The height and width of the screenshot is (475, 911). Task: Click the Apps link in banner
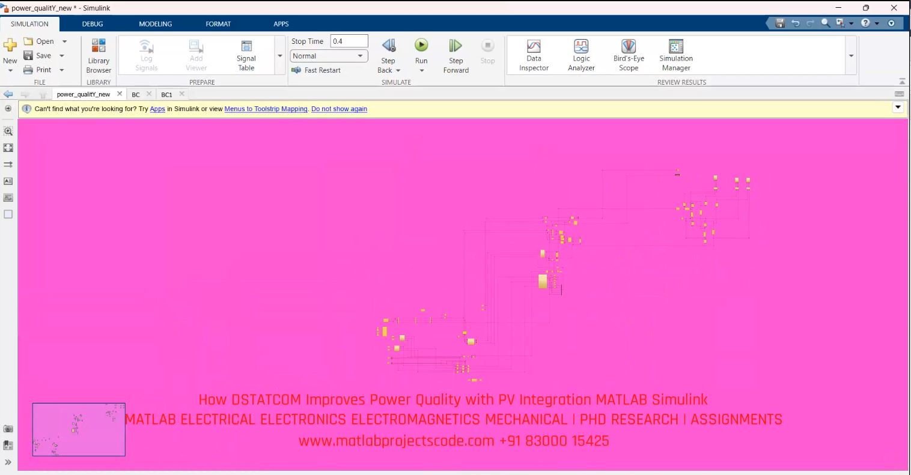pos(157,109)
